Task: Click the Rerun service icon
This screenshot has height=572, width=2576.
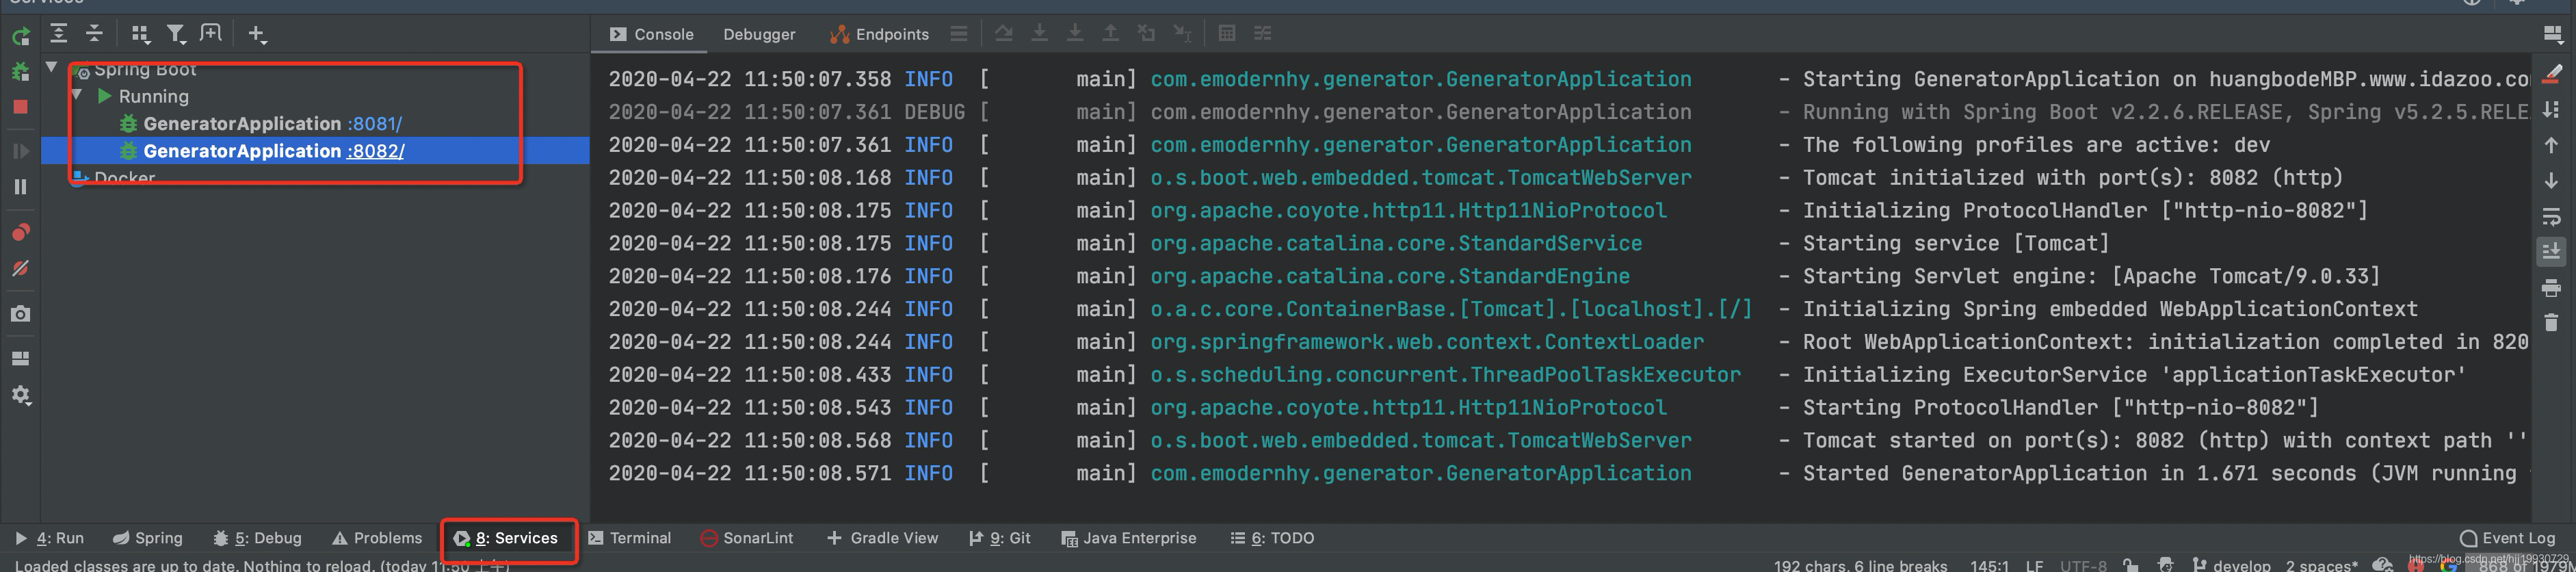Action: click(20, 37)
